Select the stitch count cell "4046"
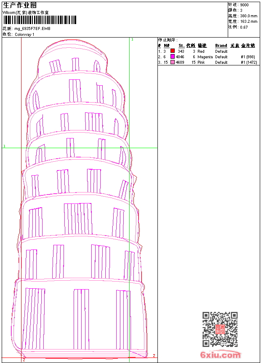The height and width of the screenshot is (363, 261). tap(180, 57)
